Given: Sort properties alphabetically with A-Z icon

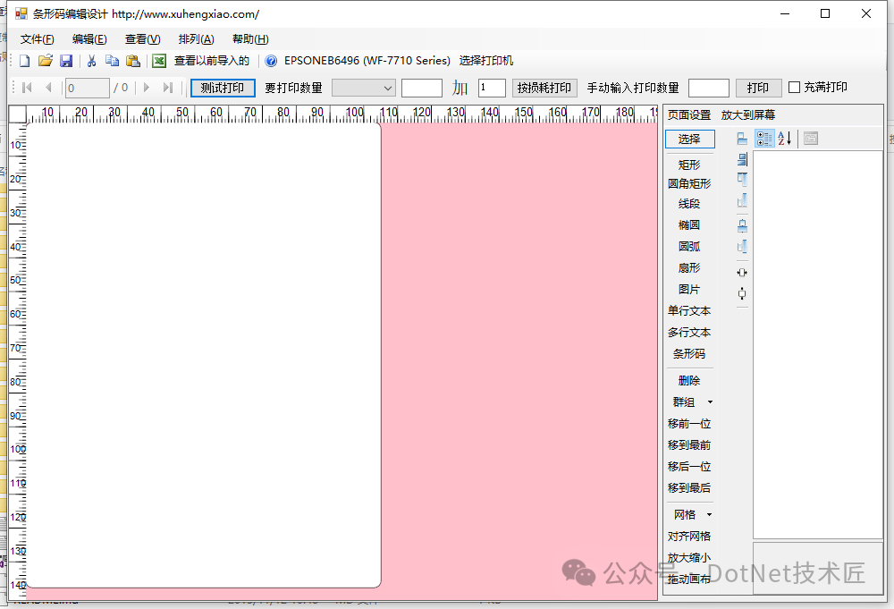Looking at the screenshot, I should coord(785,139).
